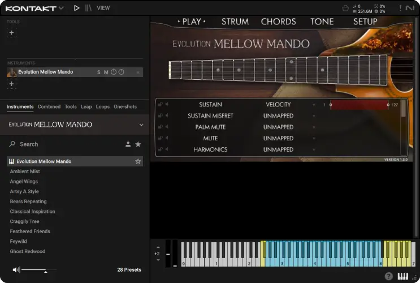Switch to the STRUM page
Viewport: 420px width, 283px height.
click(x=235, y=22)
